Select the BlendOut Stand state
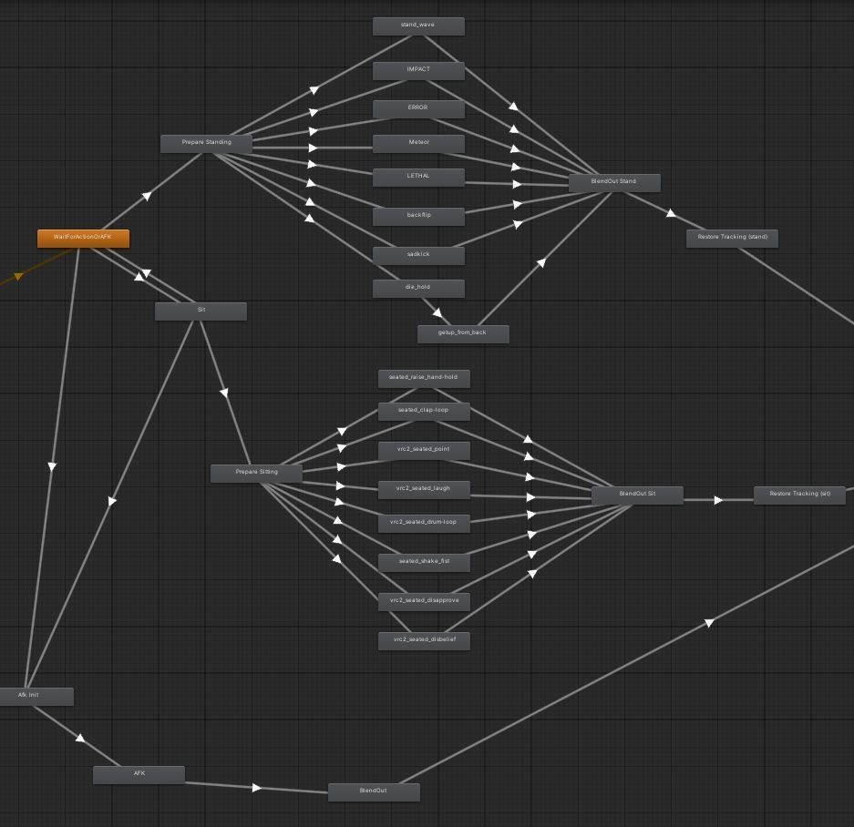 pyautogui.click(x=615, y=181)
